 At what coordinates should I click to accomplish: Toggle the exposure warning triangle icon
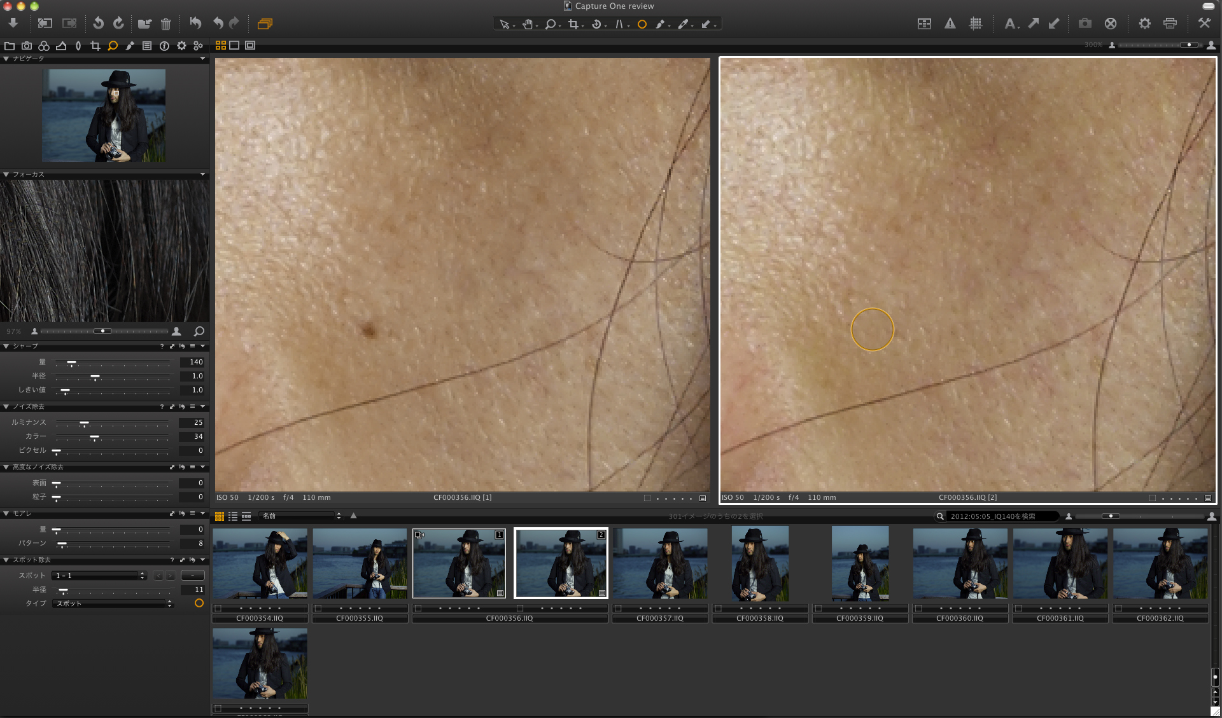tap(950, 24)
